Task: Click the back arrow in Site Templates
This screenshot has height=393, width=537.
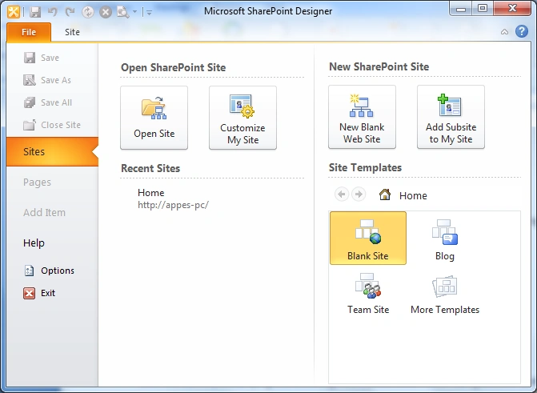Action: [342, 194]
